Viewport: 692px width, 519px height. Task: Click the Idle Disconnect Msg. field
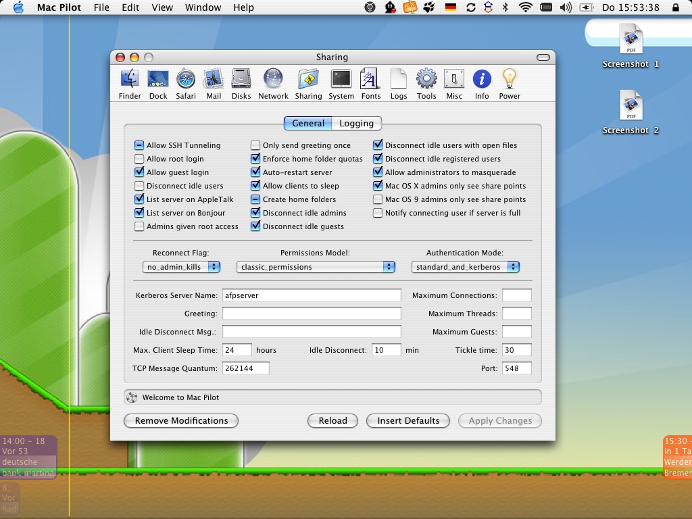312,332
